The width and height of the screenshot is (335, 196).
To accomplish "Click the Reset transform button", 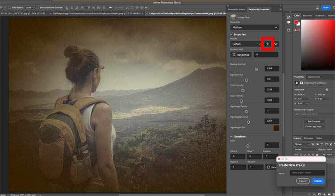I will coord(271,167).
